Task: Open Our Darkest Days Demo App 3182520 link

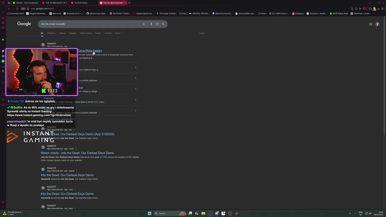Action: pyautogui.click(x=78, y=134)
